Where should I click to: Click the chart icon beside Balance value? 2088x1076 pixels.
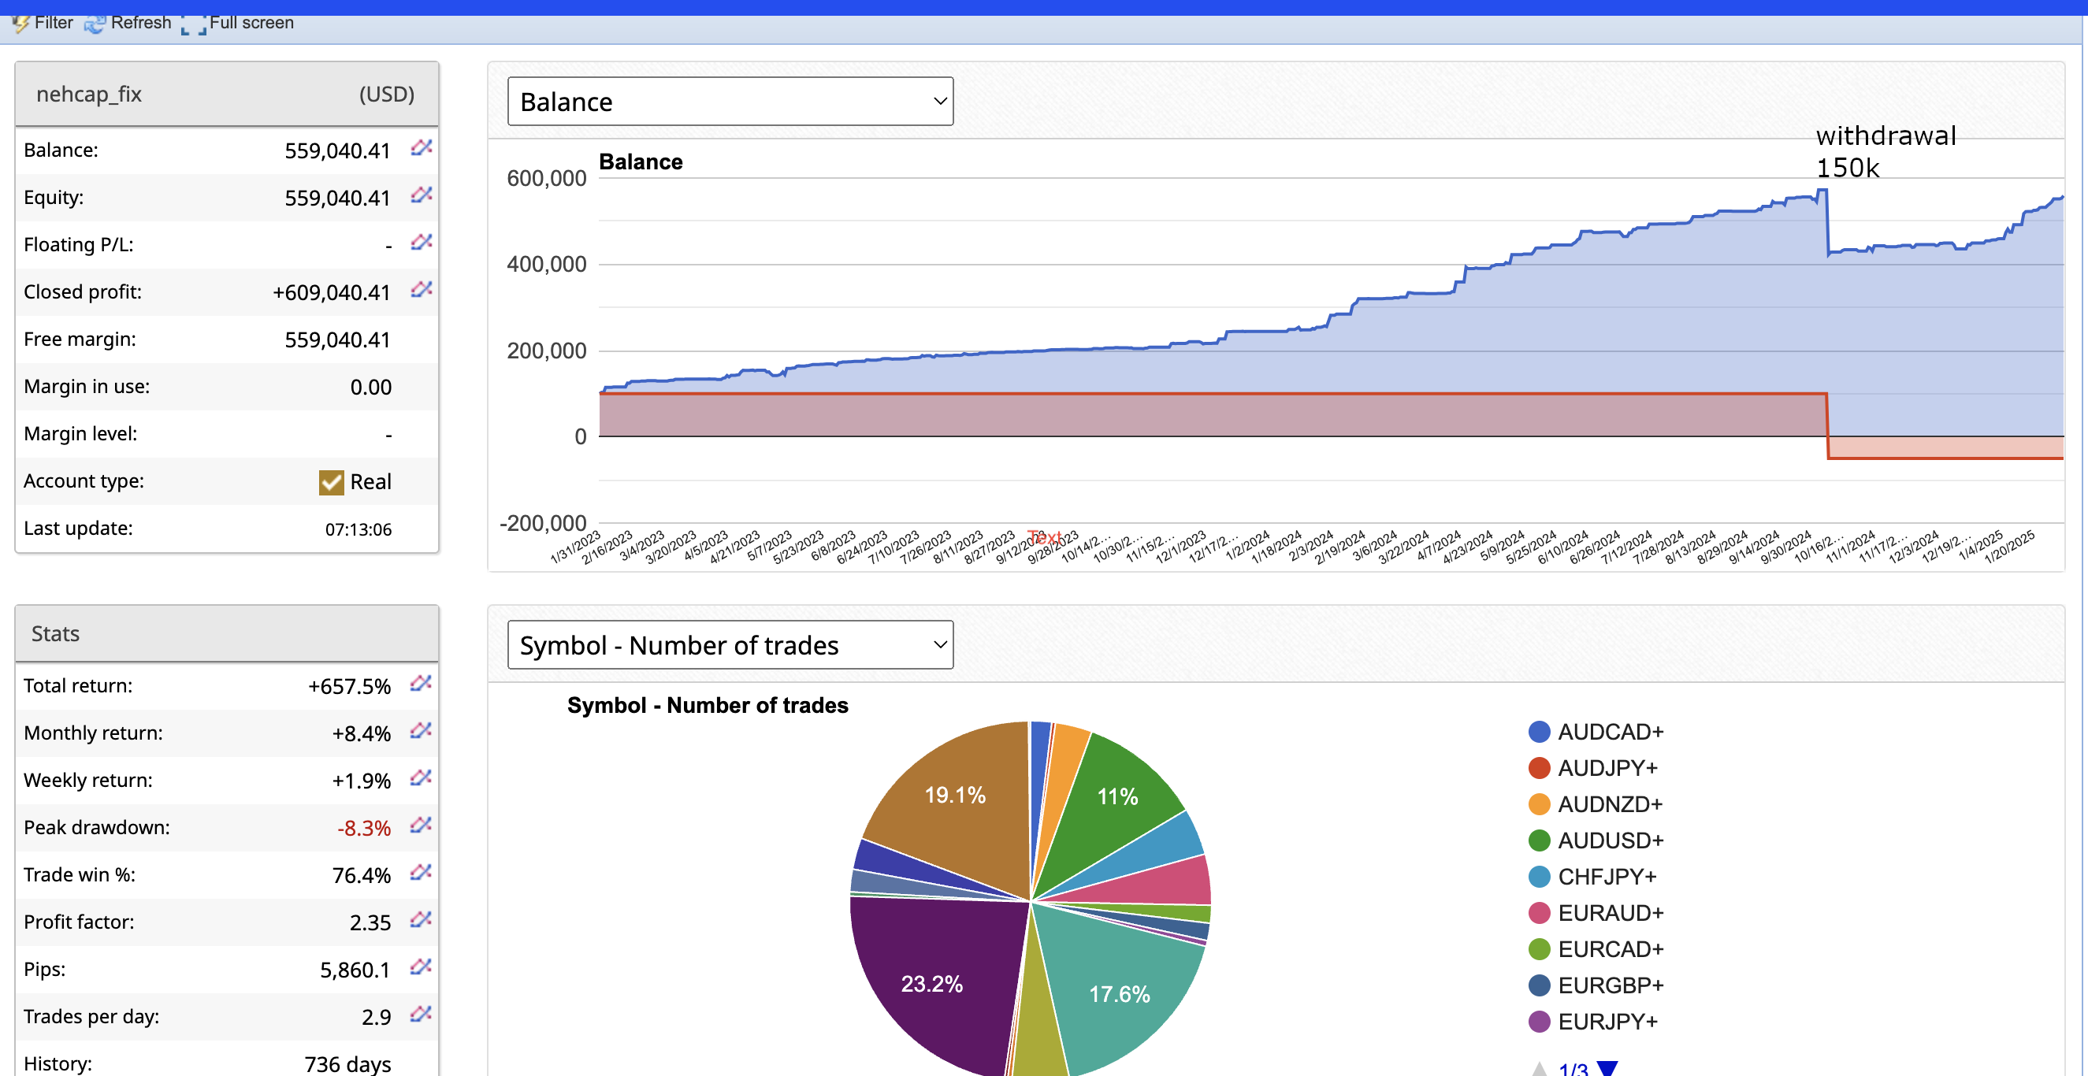tap(421, 147)
